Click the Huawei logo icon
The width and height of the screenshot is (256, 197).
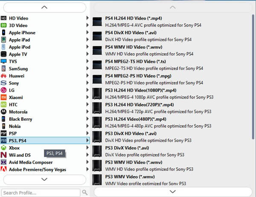(3, 76)
